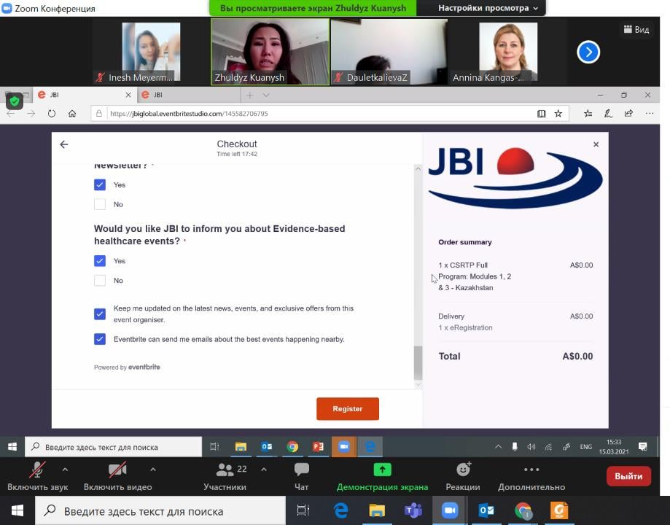Leave meeting with red Выйти button
Viewport: 670px width, 525px height.
pos(628,475)
